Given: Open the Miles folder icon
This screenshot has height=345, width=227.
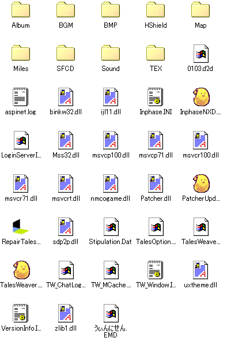Looking at the screenshot, I should (21, 53).
